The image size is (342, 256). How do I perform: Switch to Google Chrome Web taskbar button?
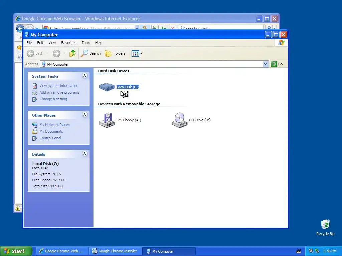(61, 251)
